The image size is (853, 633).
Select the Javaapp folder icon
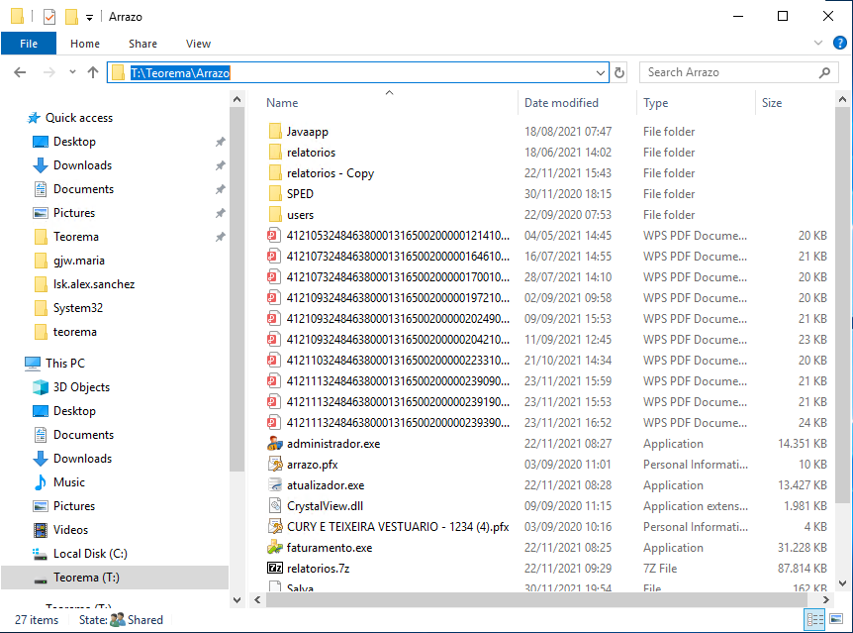275,132
